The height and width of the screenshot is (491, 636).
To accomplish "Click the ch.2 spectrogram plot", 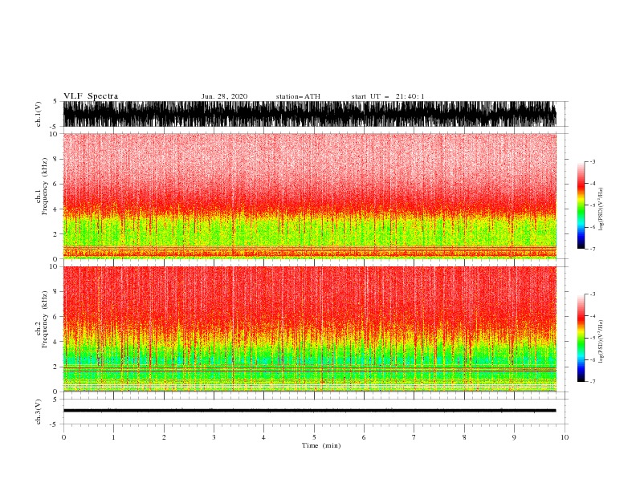I will (310, 329).
